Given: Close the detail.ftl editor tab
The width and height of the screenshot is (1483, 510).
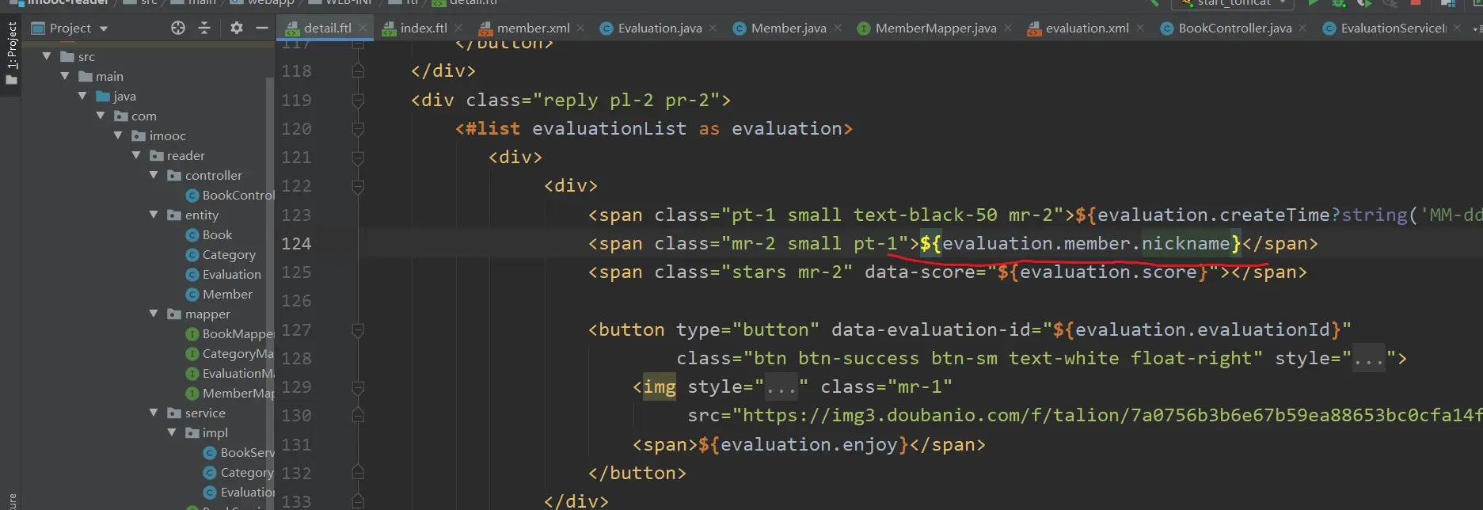Looking at the screenshot, I should tap(363, 28).
